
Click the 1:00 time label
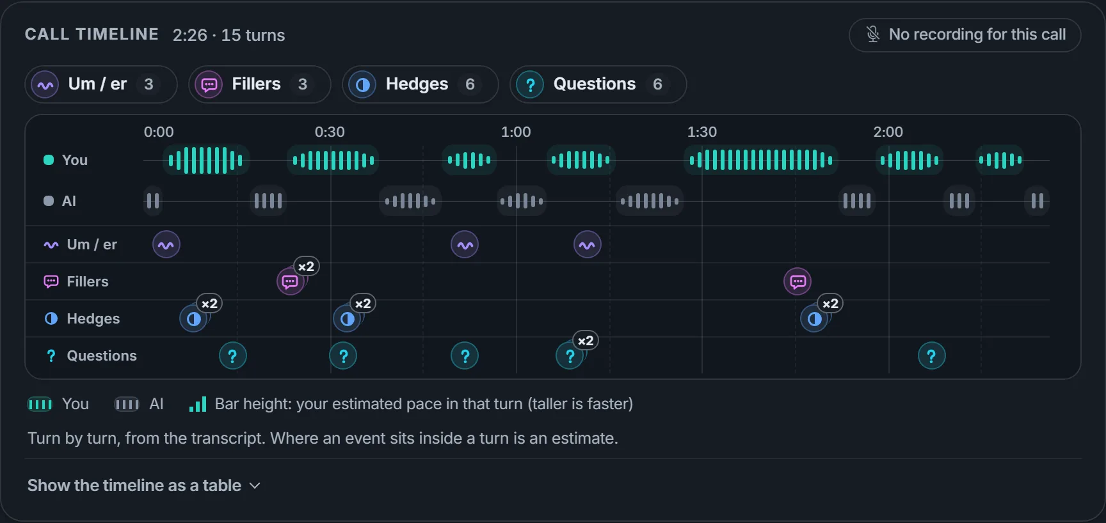(x=516, y=132)
